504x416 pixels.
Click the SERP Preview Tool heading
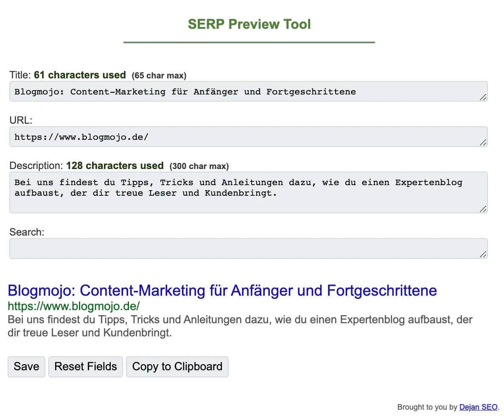(249, 24)
